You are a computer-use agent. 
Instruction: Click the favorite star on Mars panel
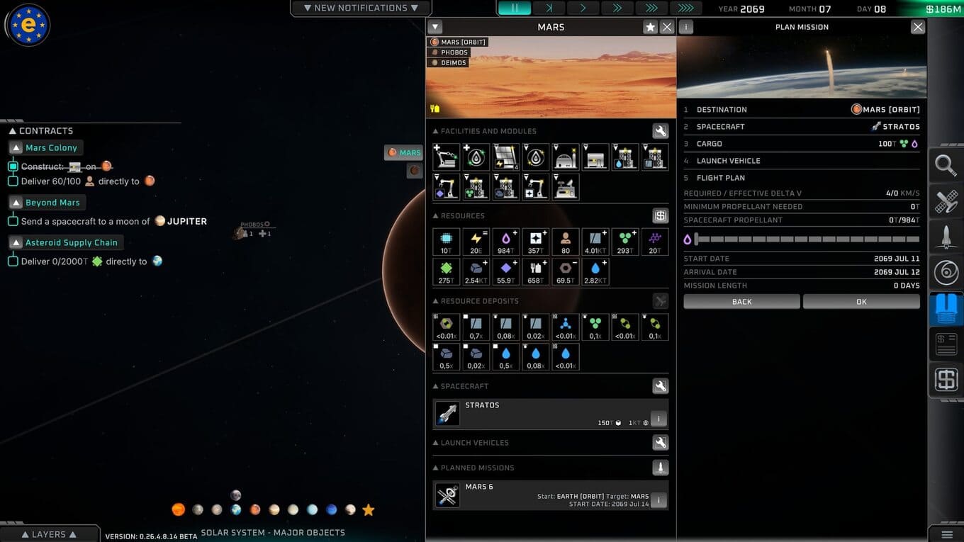point(650,27)
